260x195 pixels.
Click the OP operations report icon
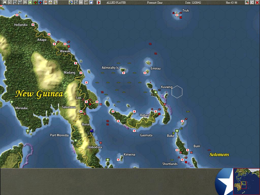[81, 3]
